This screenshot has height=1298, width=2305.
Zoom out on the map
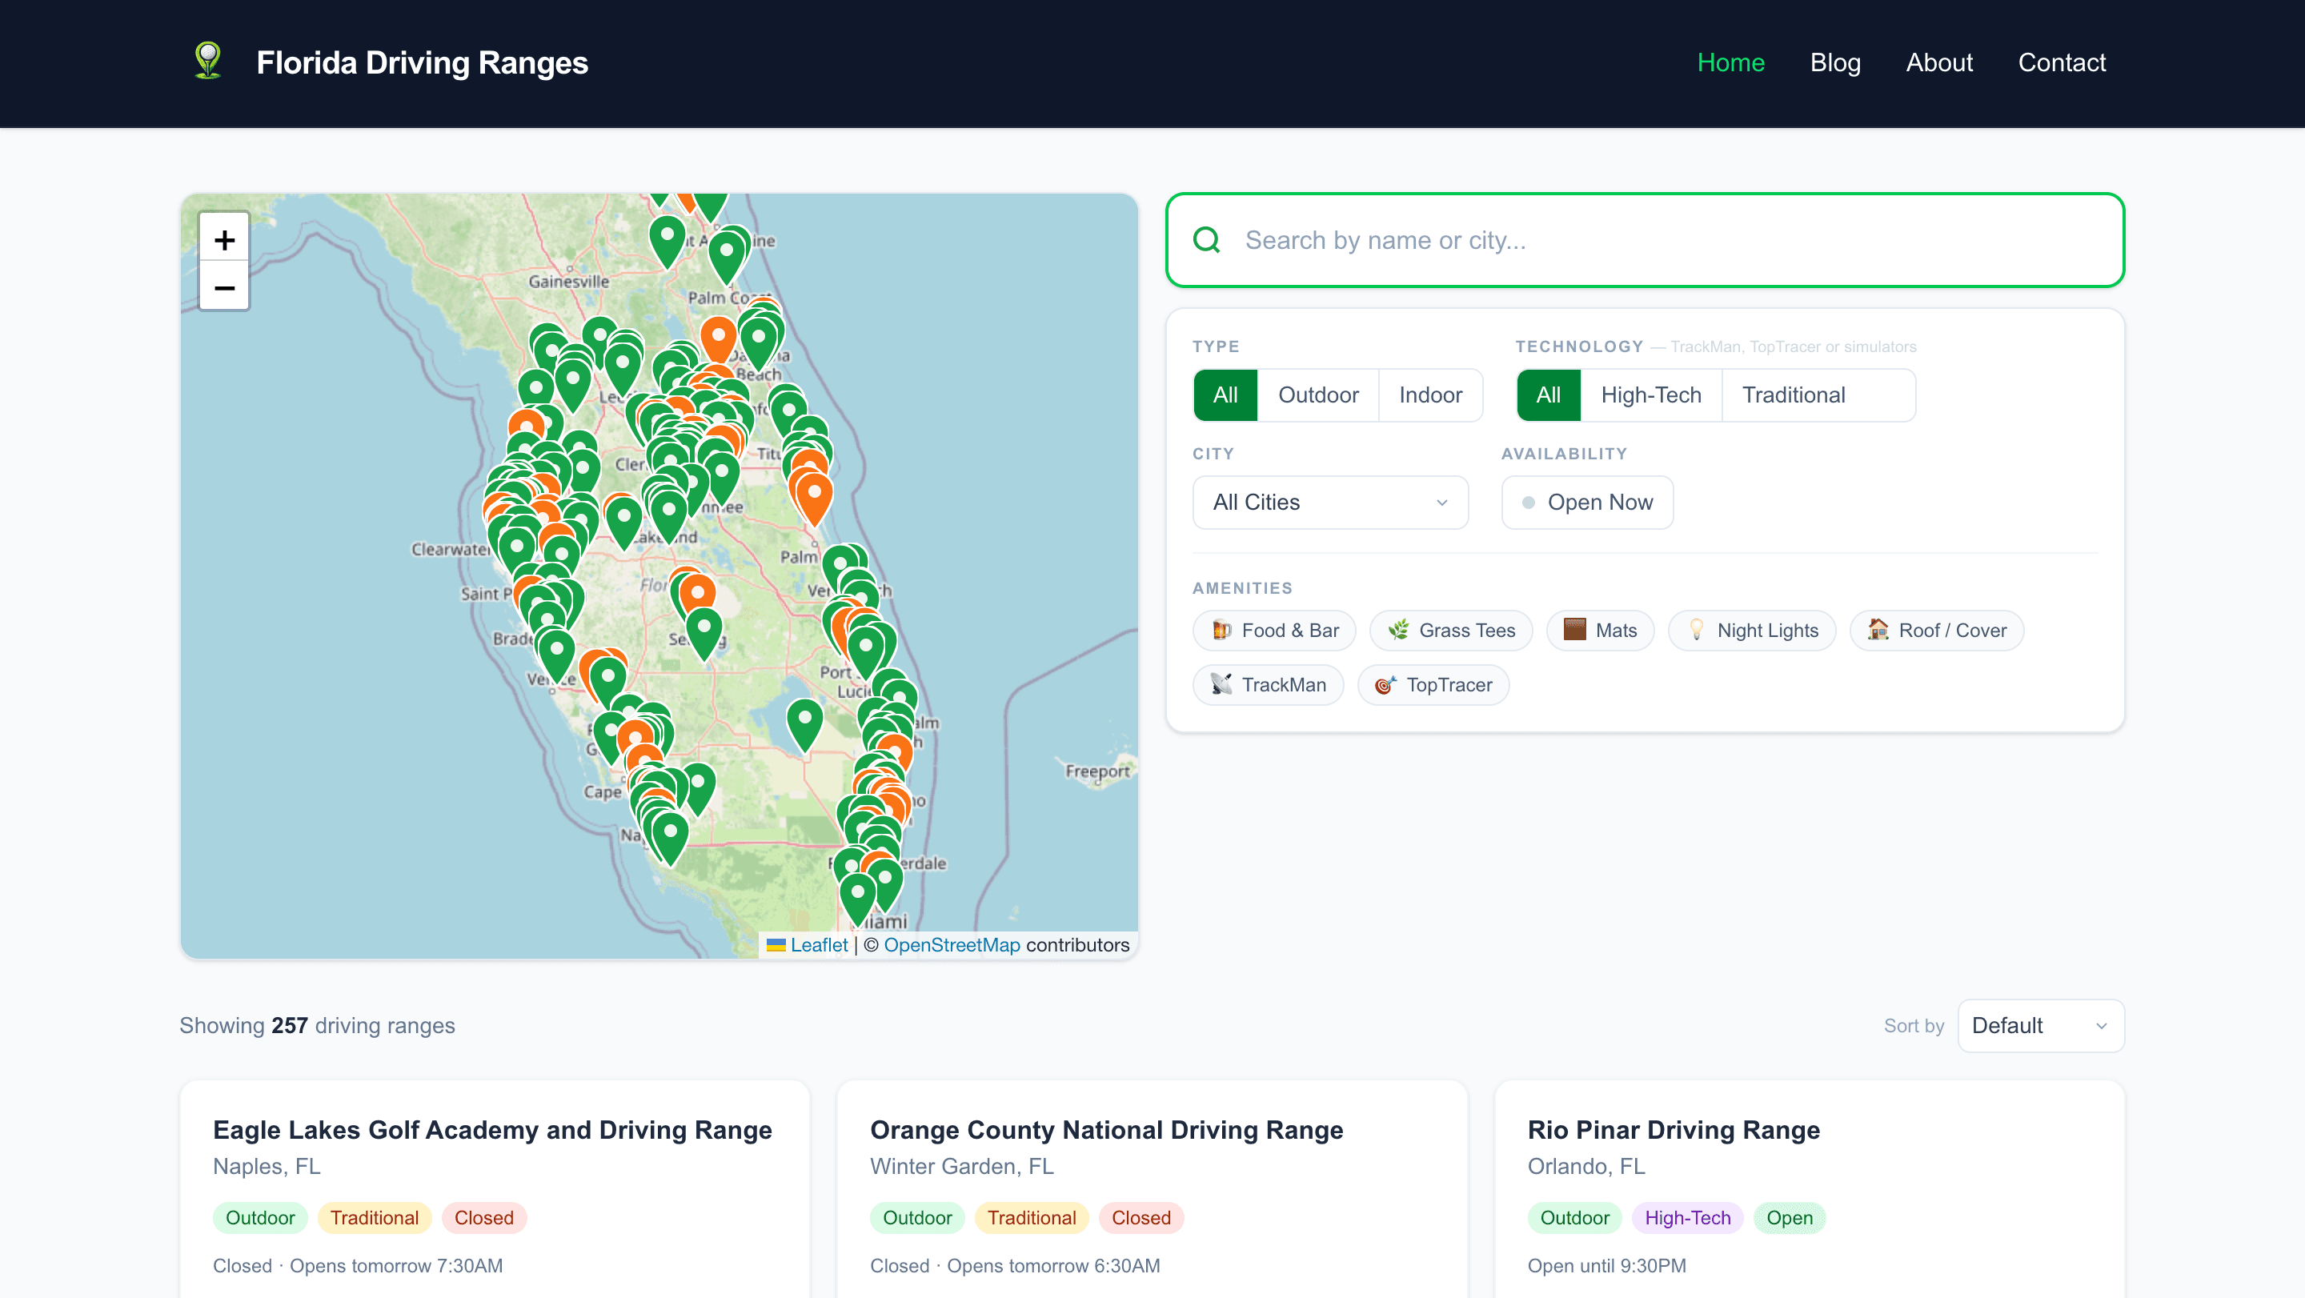click(x=224, y=286)
